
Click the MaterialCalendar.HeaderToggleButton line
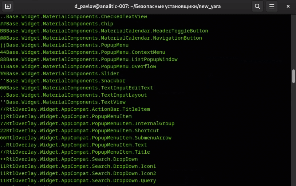[x=104, y=31]
